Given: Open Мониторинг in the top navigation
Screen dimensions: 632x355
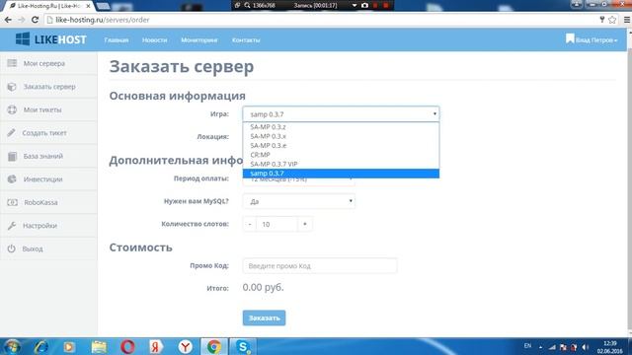Looking at the screenshot, I should [199, 40].
